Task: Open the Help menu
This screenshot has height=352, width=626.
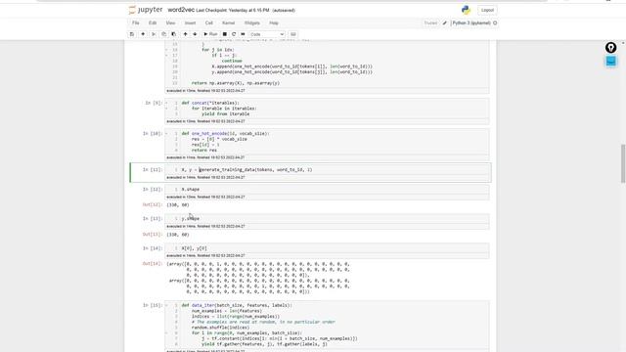Action: tap(274, 23)
